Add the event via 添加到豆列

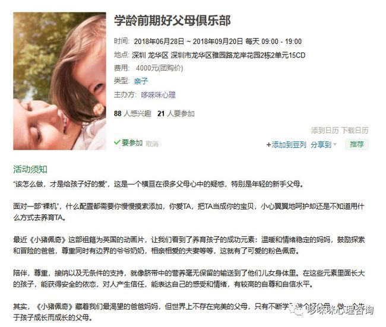click(289, 145)
